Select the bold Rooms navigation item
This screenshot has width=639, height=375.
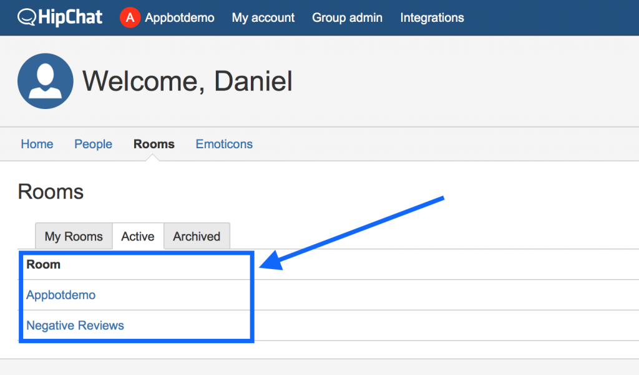tap(154, 144)
